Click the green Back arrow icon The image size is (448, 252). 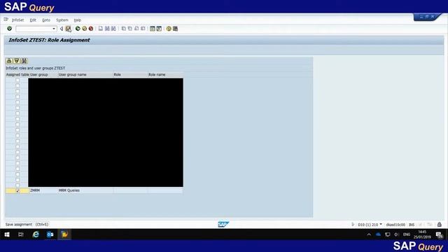coord(78,29)
